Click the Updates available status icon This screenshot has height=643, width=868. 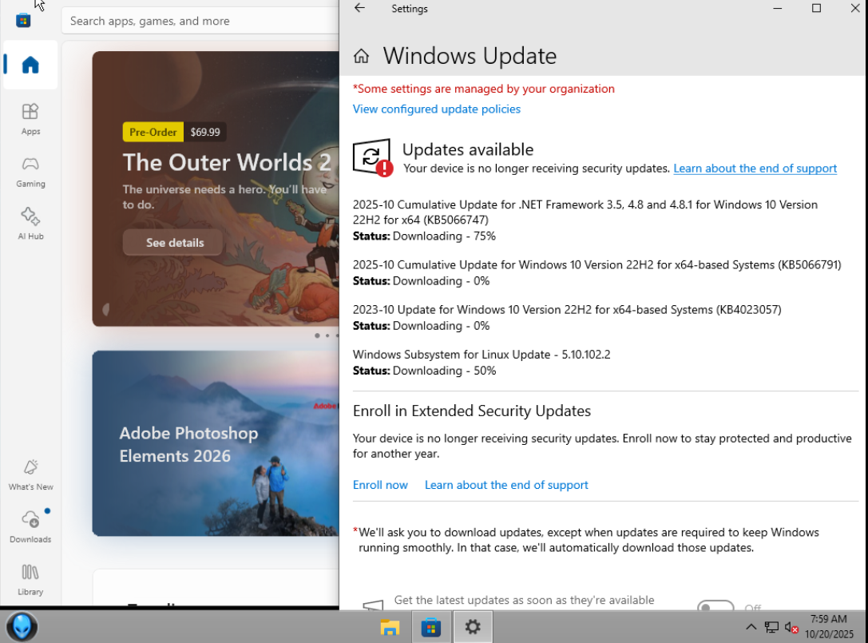click(373, 158)
